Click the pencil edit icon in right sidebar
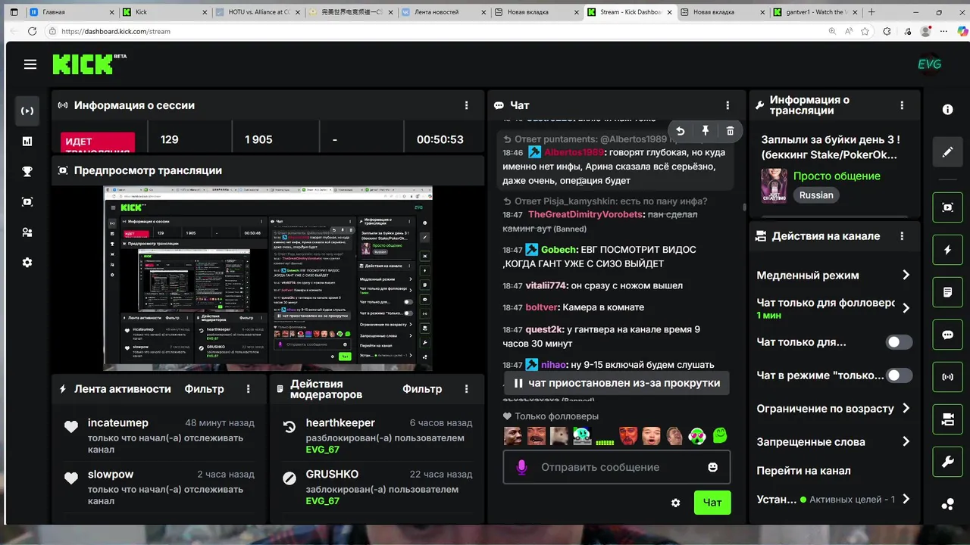This screenshot has height=545, width=970. [947, 152]
